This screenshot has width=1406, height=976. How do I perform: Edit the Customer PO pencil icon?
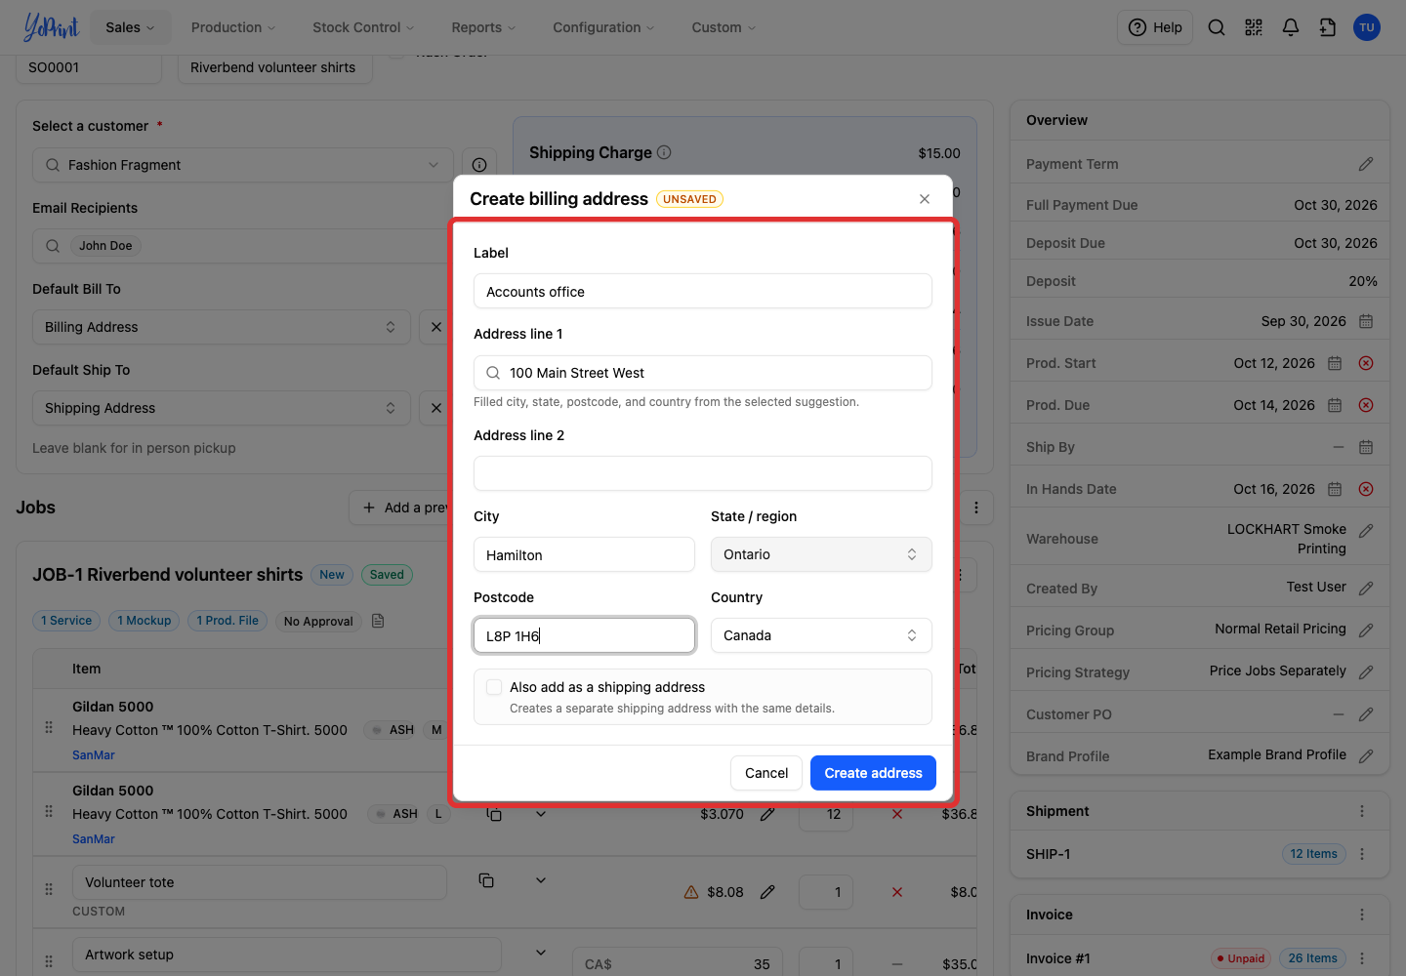coord(1366,714)
